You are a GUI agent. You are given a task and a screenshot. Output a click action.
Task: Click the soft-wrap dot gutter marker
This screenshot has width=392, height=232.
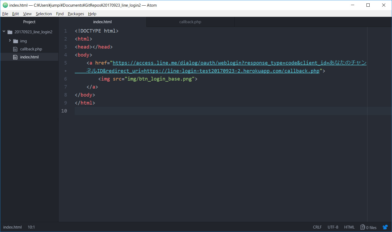click(x=65, y=71)
